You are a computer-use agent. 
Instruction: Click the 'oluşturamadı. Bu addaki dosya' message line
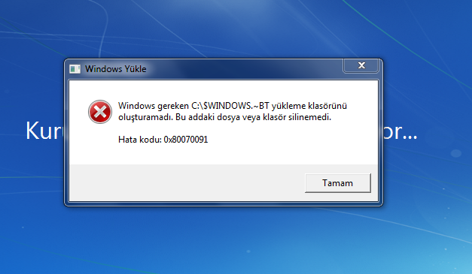pyautogui.click(x=224, y=117)
